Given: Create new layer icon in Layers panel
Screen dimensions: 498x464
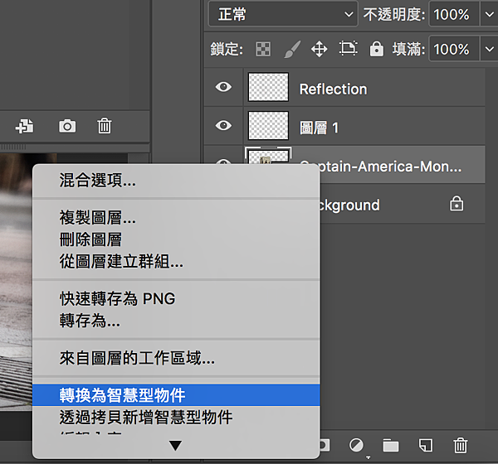Looking at the screenshot, I should point(426,445).
